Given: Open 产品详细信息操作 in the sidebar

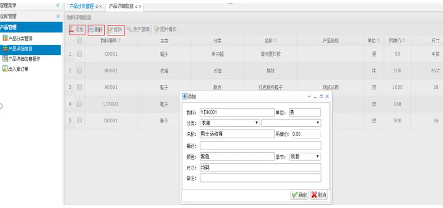Looking at the screenshot, I should (x=24, y=59).
